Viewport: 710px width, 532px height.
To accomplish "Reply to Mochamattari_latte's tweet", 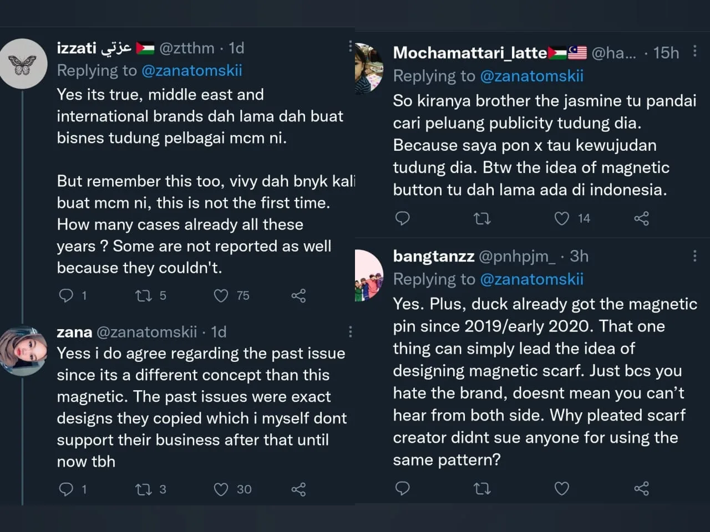I will (402, 218).
